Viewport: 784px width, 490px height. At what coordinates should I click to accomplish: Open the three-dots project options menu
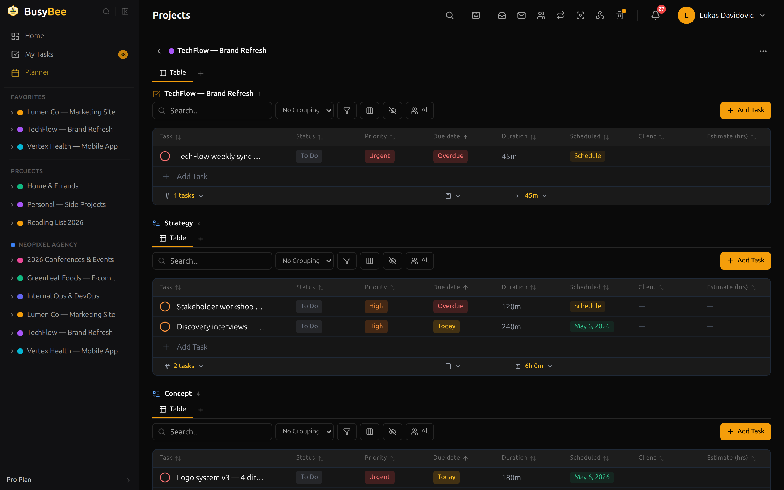pyautogui.click(x=763, y=51)
